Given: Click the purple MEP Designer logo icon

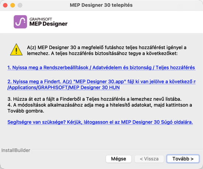Looking at the screenshot, I should (20, 22).
